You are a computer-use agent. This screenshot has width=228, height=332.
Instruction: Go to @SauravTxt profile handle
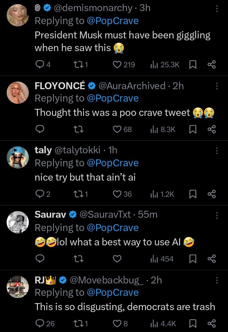tap(105, 215)
